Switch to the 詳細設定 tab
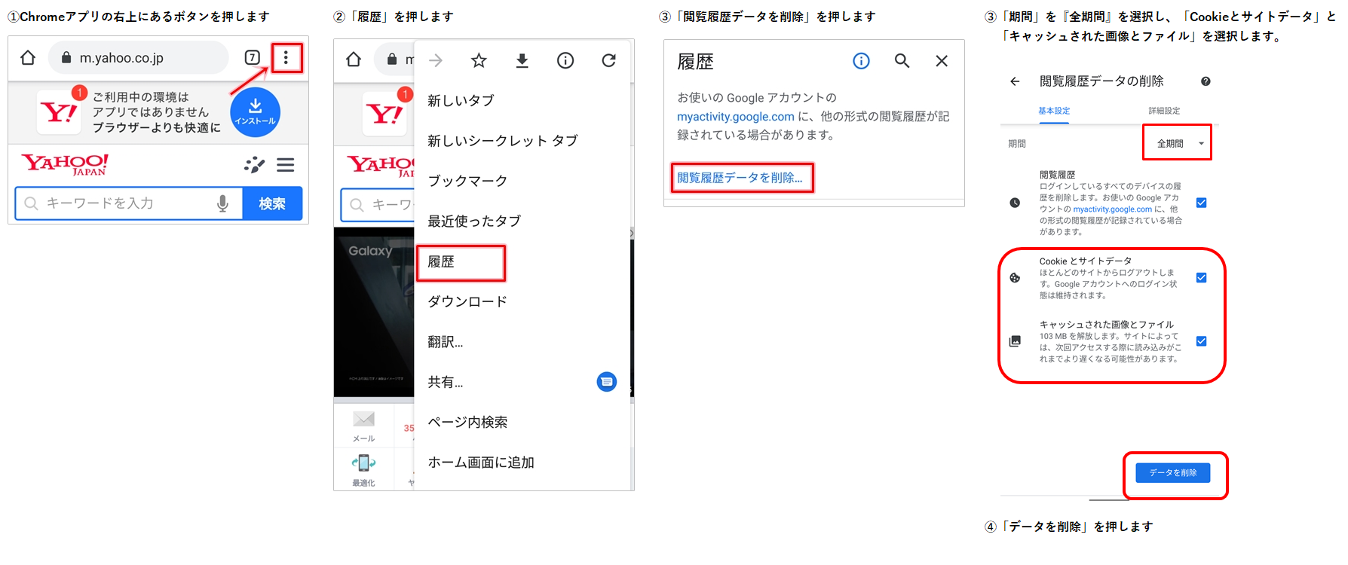The width and height of the screenshot is (1348, 565). click(x=1164, y=111)
